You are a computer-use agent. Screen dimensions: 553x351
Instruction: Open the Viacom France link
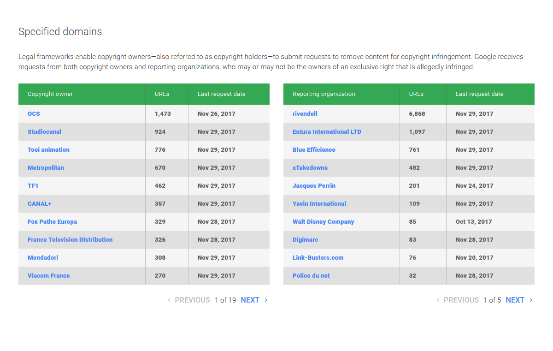pos(48,275)
